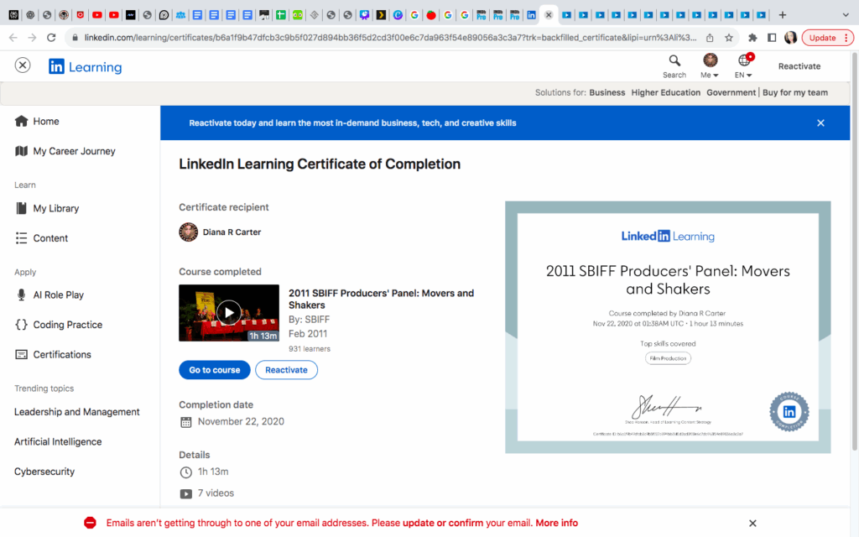Click the page vertical scrollbar
The width and height of the screenshot is (859, 537).
(855, 252)
